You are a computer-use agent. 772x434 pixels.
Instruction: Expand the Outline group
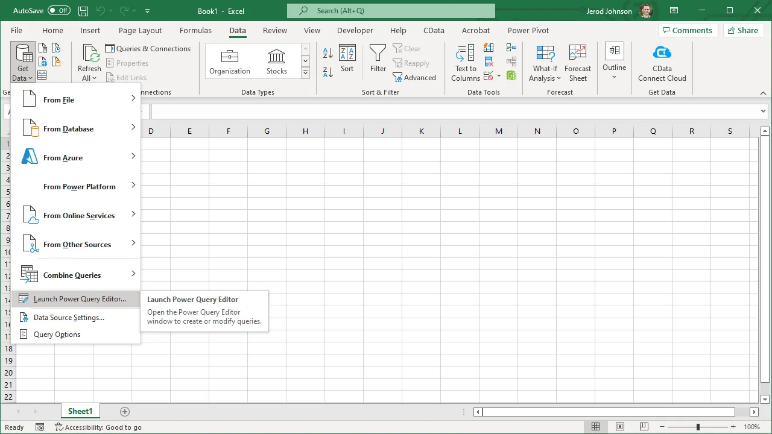[615, 61]
